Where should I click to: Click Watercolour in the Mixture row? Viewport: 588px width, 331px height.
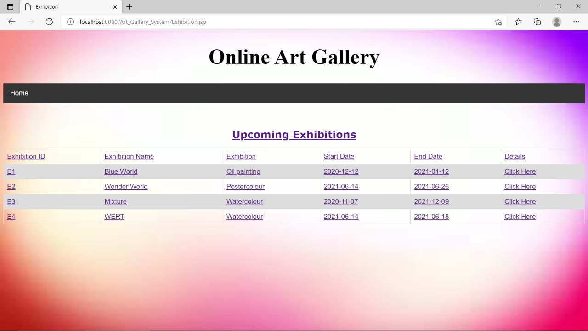coord(244,201)
